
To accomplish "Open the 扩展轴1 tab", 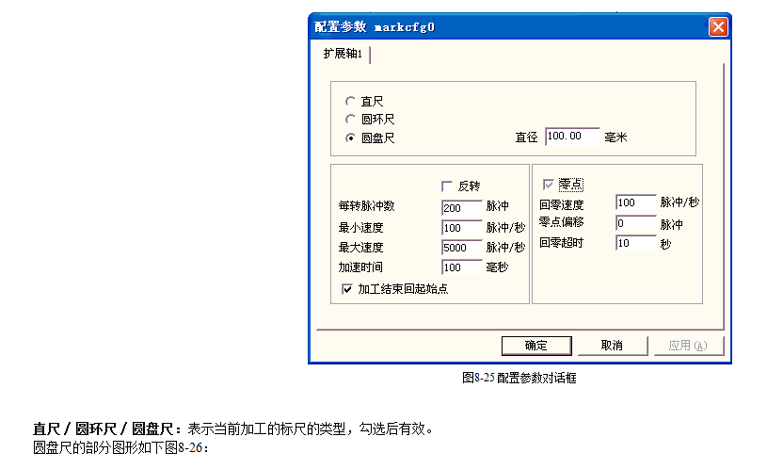I will tap(343, 54).
